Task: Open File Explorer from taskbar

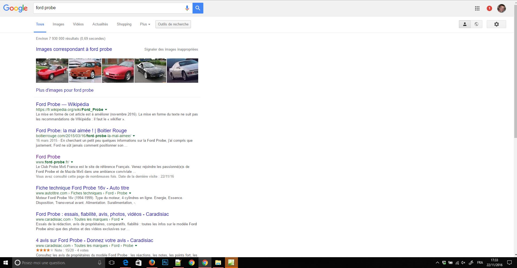Action: coord(218,263)
